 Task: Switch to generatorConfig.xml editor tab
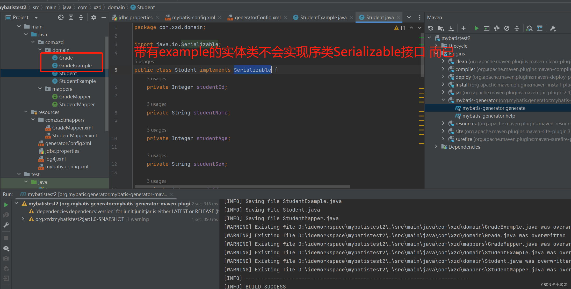click(257, 17)
